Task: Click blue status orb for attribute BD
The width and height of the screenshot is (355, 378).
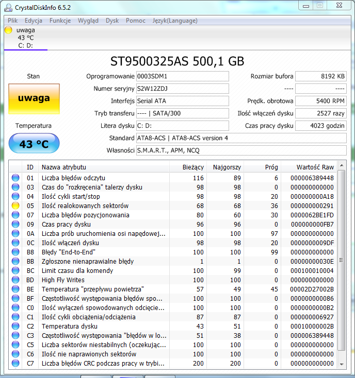Action: [x=15, y=280]
